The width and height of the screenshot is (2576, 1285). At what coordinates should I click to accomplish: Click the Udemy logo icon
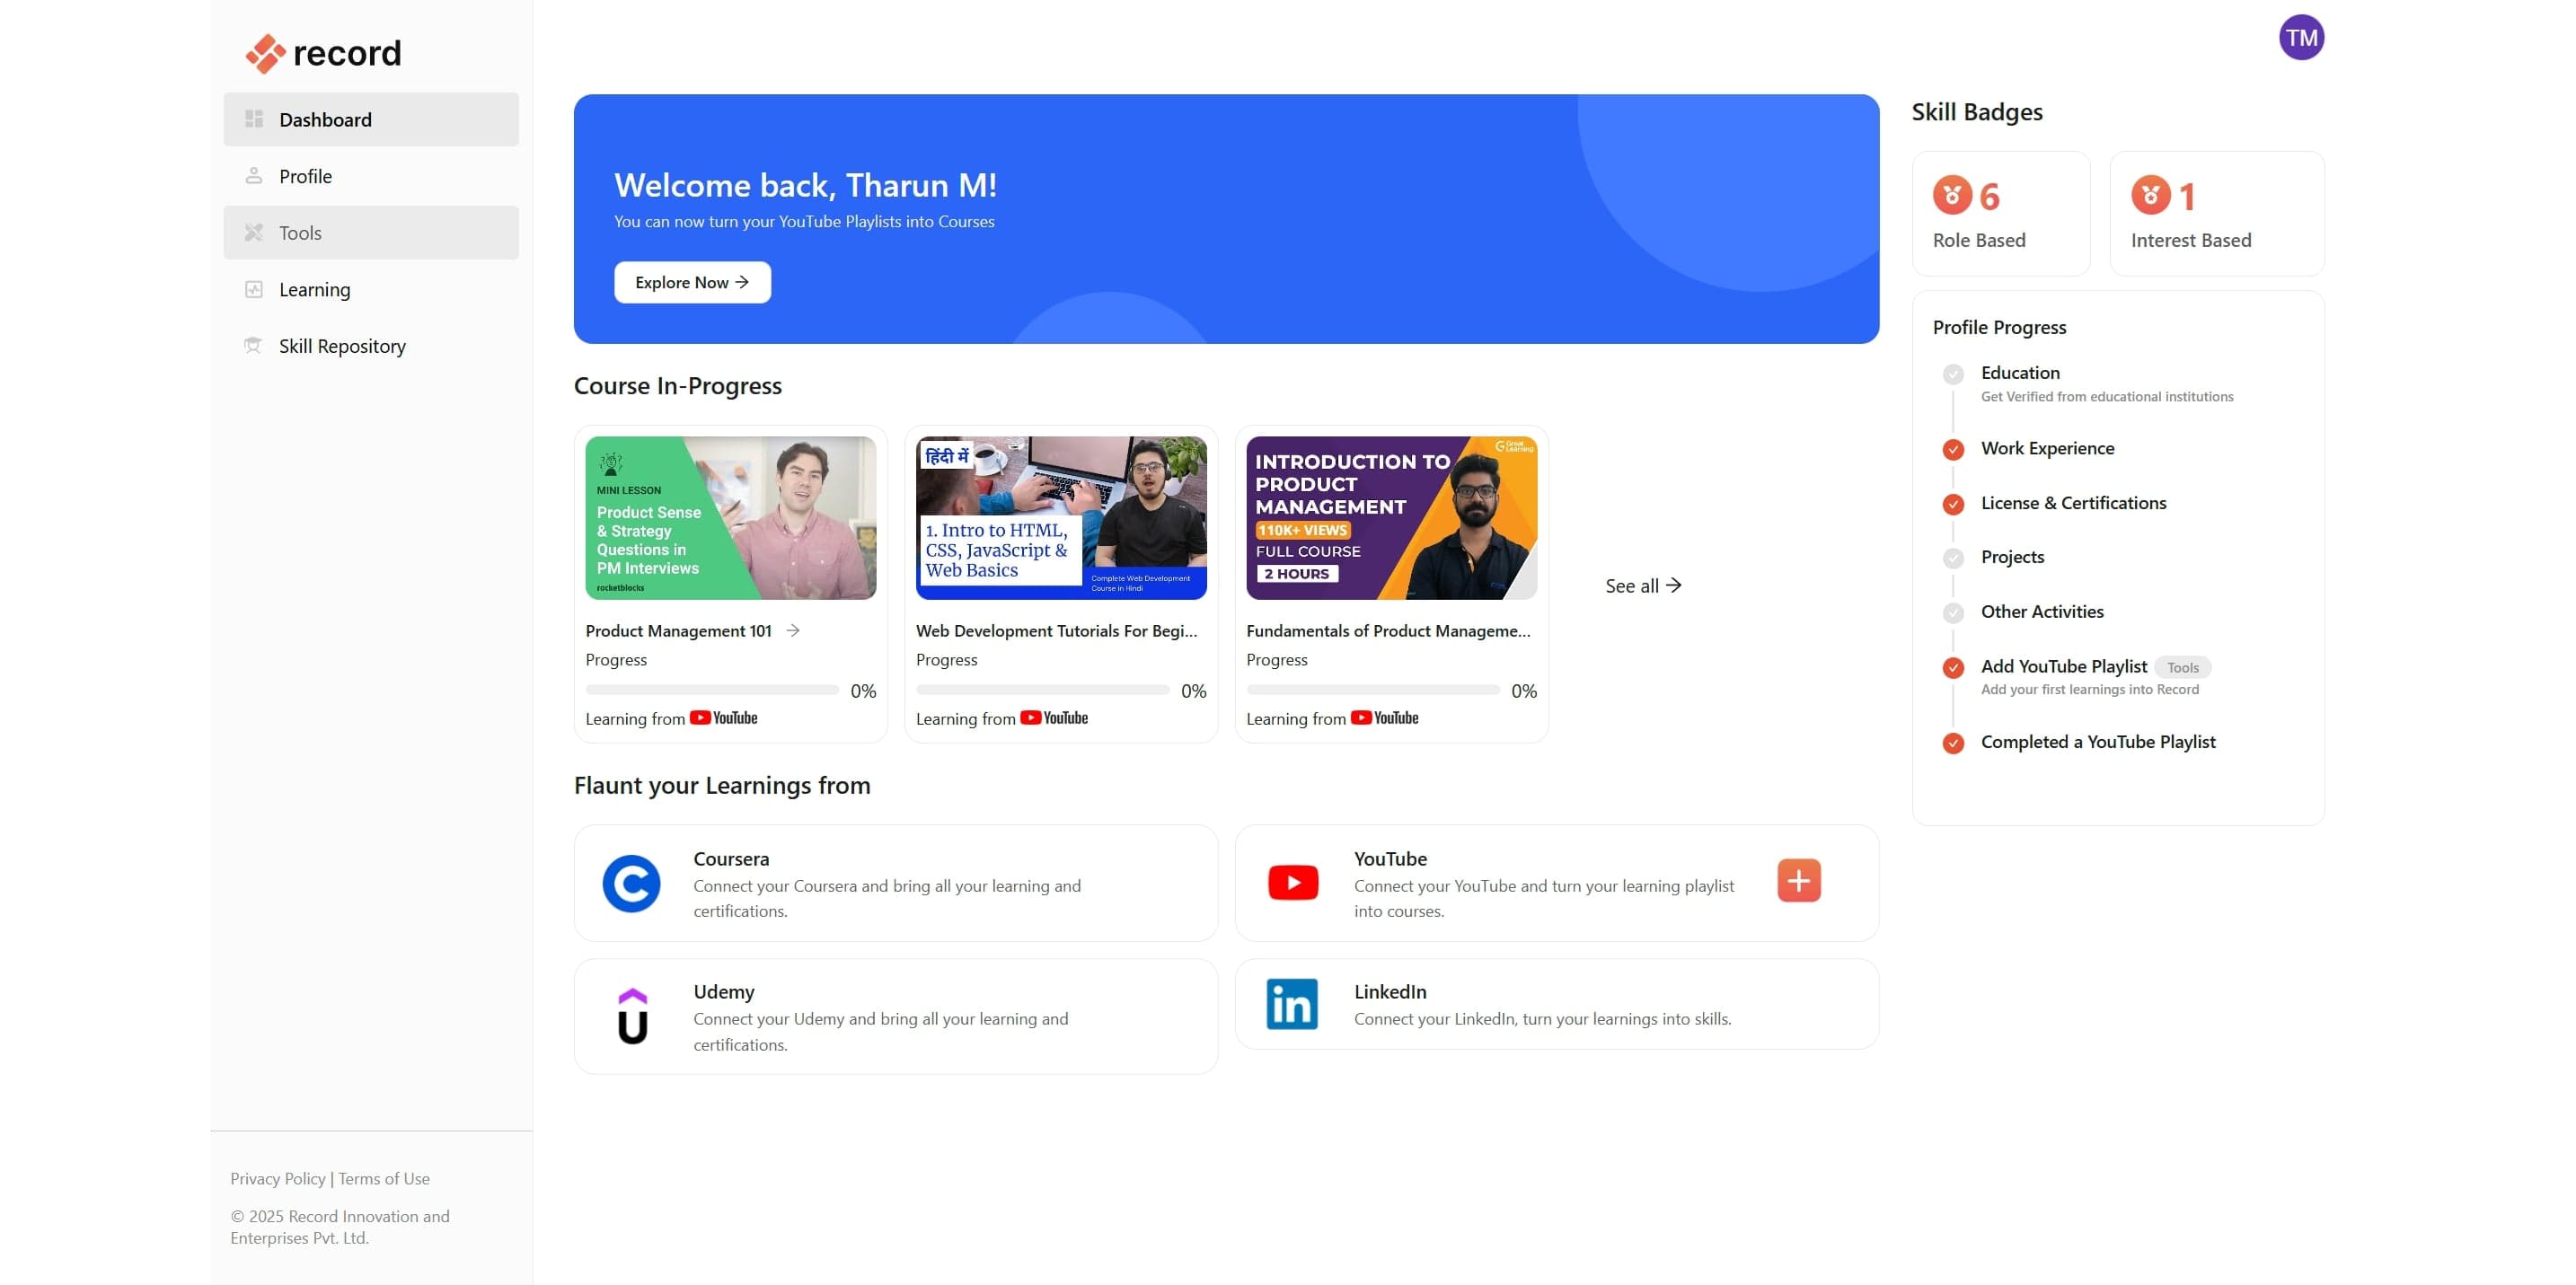tap(632, 1017)
